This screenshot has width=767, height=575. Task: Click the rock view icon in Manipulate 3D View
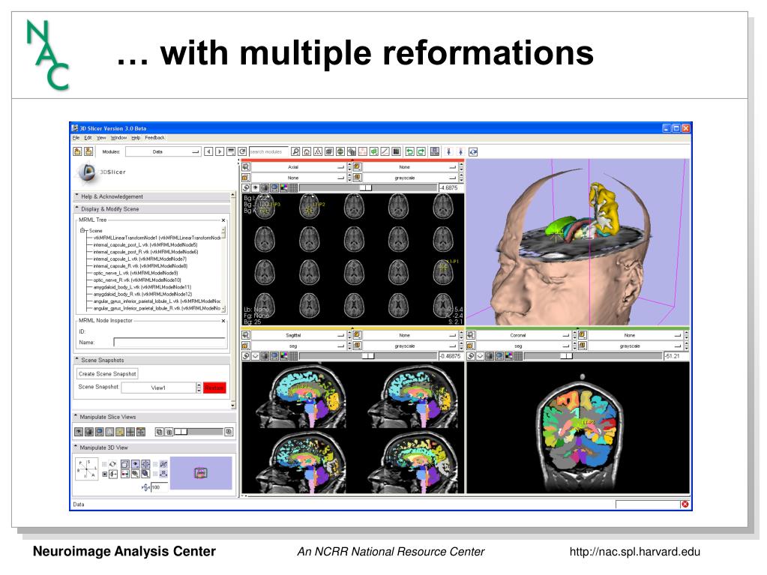(x=113, y=474)
